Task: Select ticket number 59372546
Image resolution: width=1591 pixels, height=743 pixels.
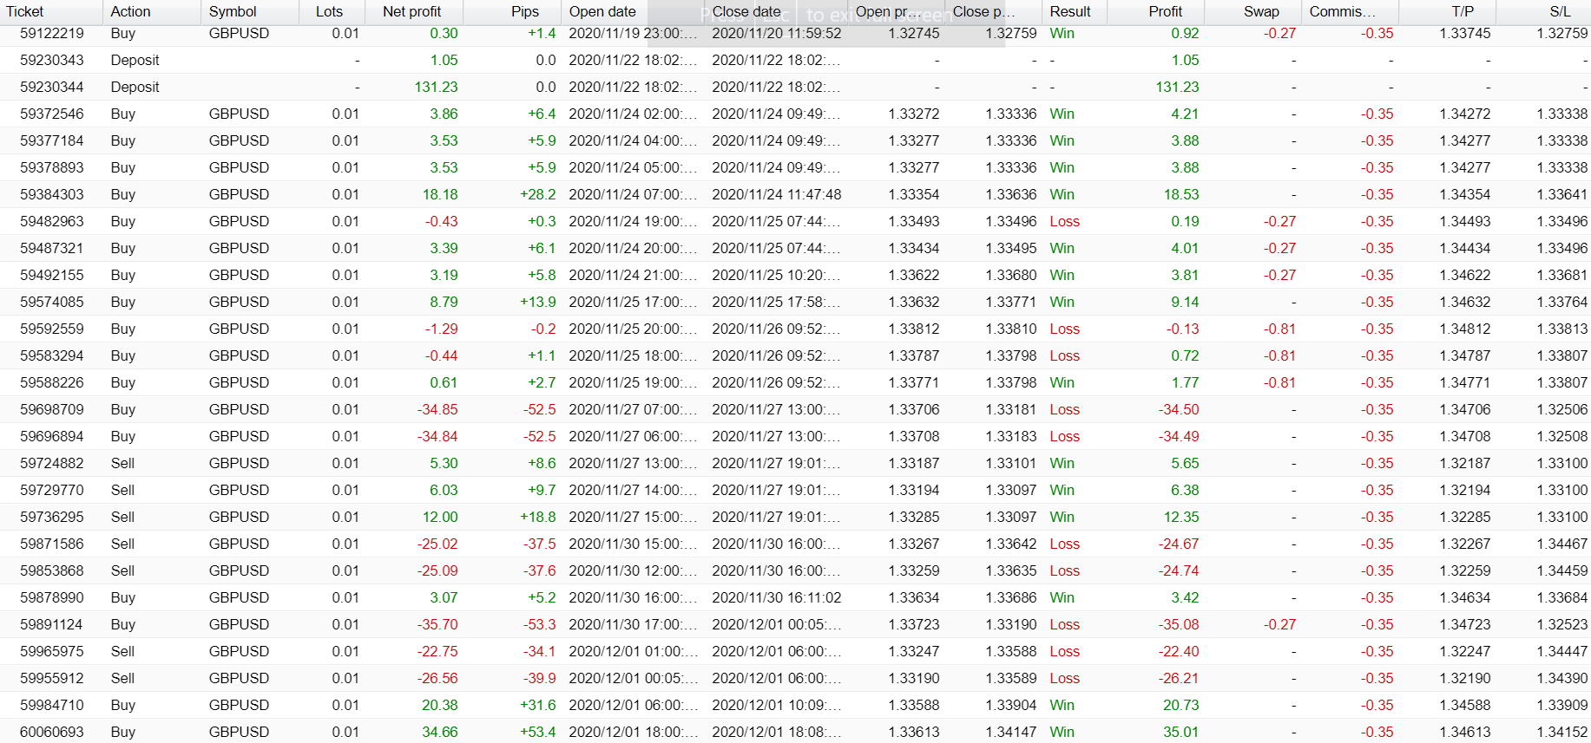Action: [x=52, y=114]
